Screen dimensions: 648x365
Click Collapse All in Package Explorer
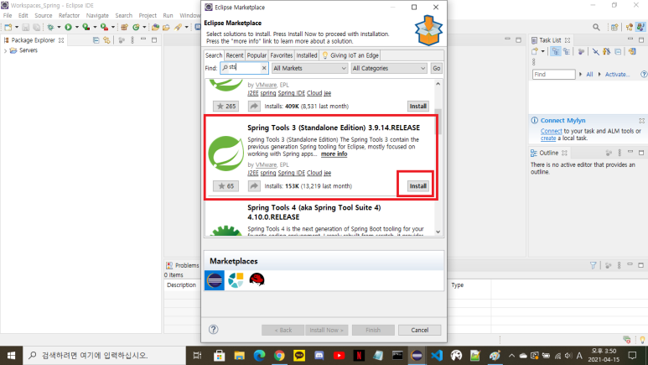tap(96, 40)
